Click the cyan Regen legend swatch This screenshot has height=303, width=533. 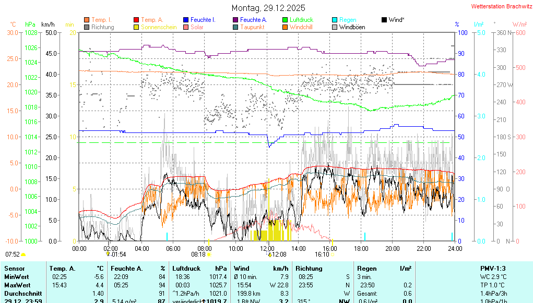tap(335, 20)
